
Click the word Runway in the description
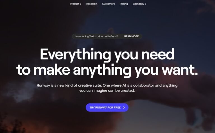pyautogui.click(x=43, y=86)
